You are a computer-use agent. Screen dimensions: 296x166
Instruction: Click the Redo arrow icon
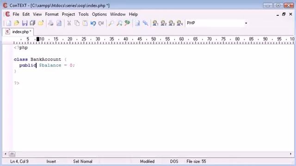pyautogui.click(x=101, y=23)
